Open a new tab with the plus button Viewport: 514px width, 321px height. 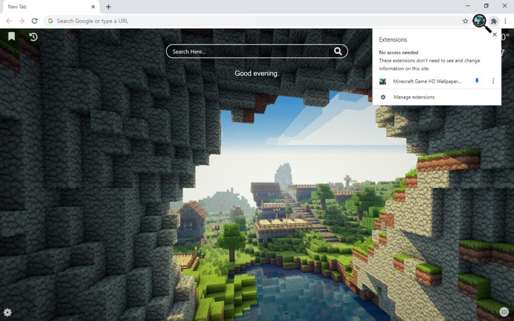[x=108, y=7]
